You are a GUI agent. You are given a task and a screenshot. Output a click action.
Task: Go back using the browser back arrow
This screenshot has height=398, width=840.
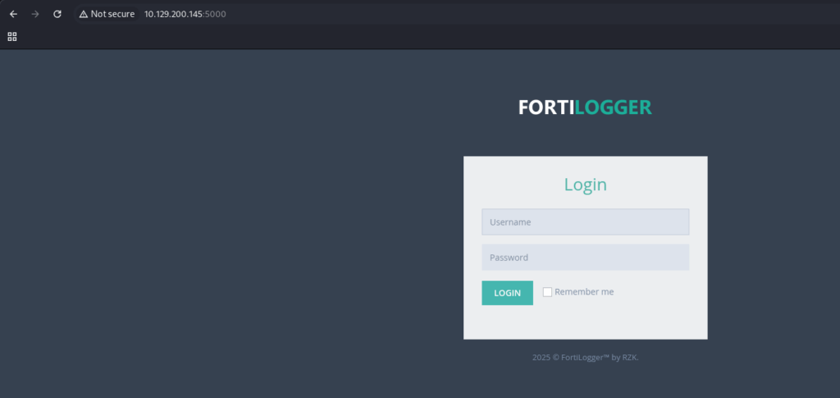coord(13,14)
